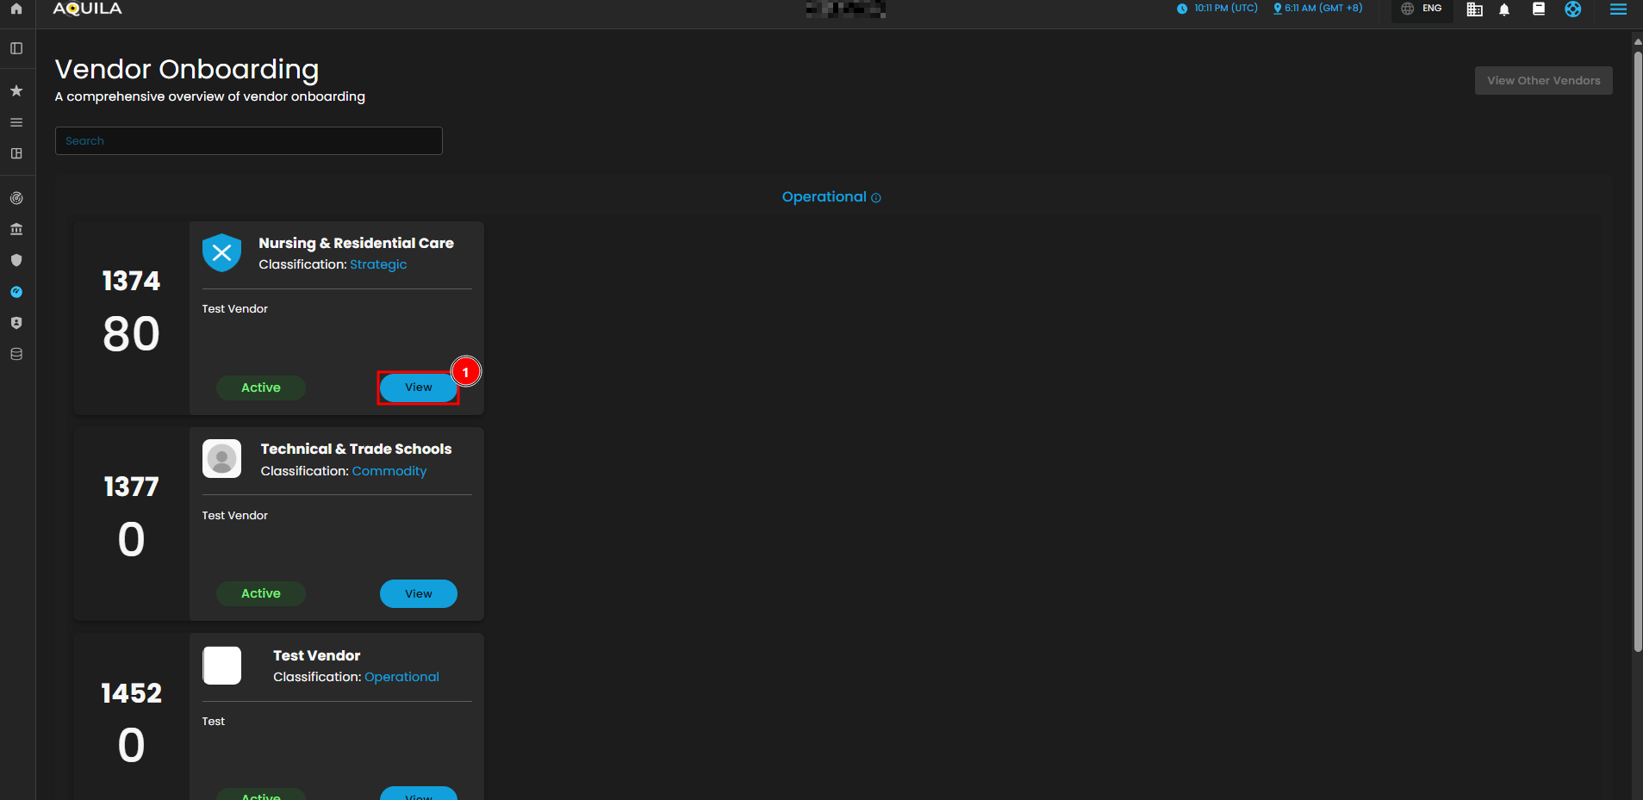The height and width of the screenshot is (800, 1643).
Task: Toggle the sidebar panel layout icon
Action: (x=16, y=48)
